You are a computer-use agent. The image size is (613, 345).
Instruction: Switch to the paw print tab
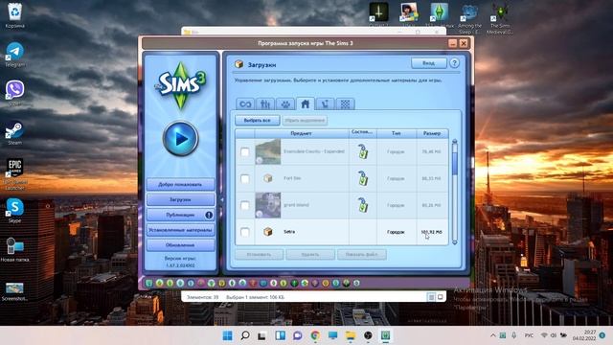click(285, 104)
